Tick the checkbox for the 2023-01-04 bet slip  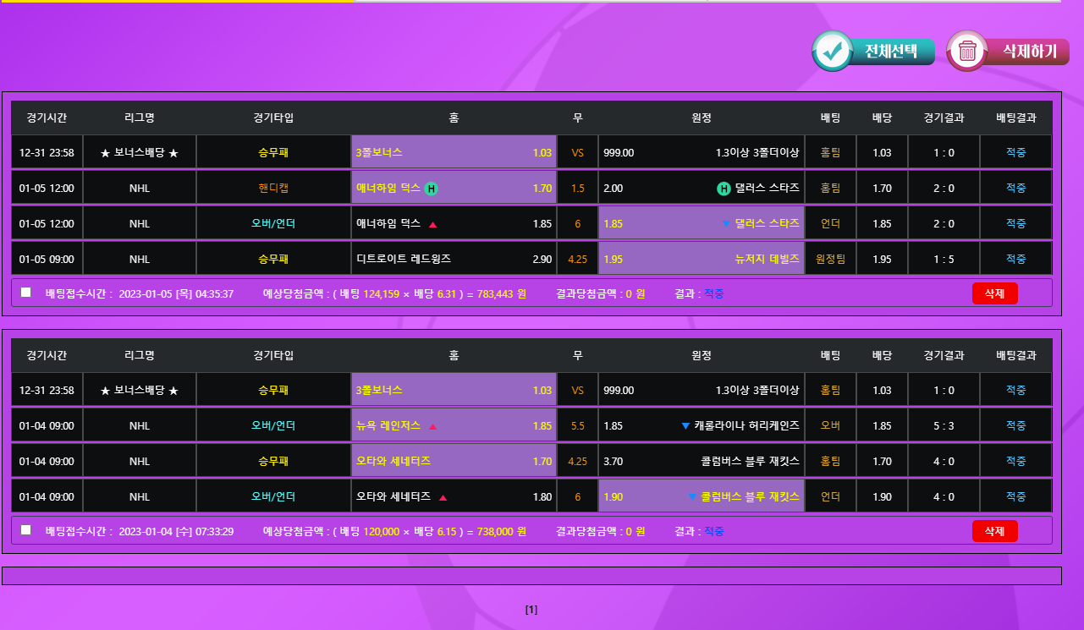tap(26, 530)
